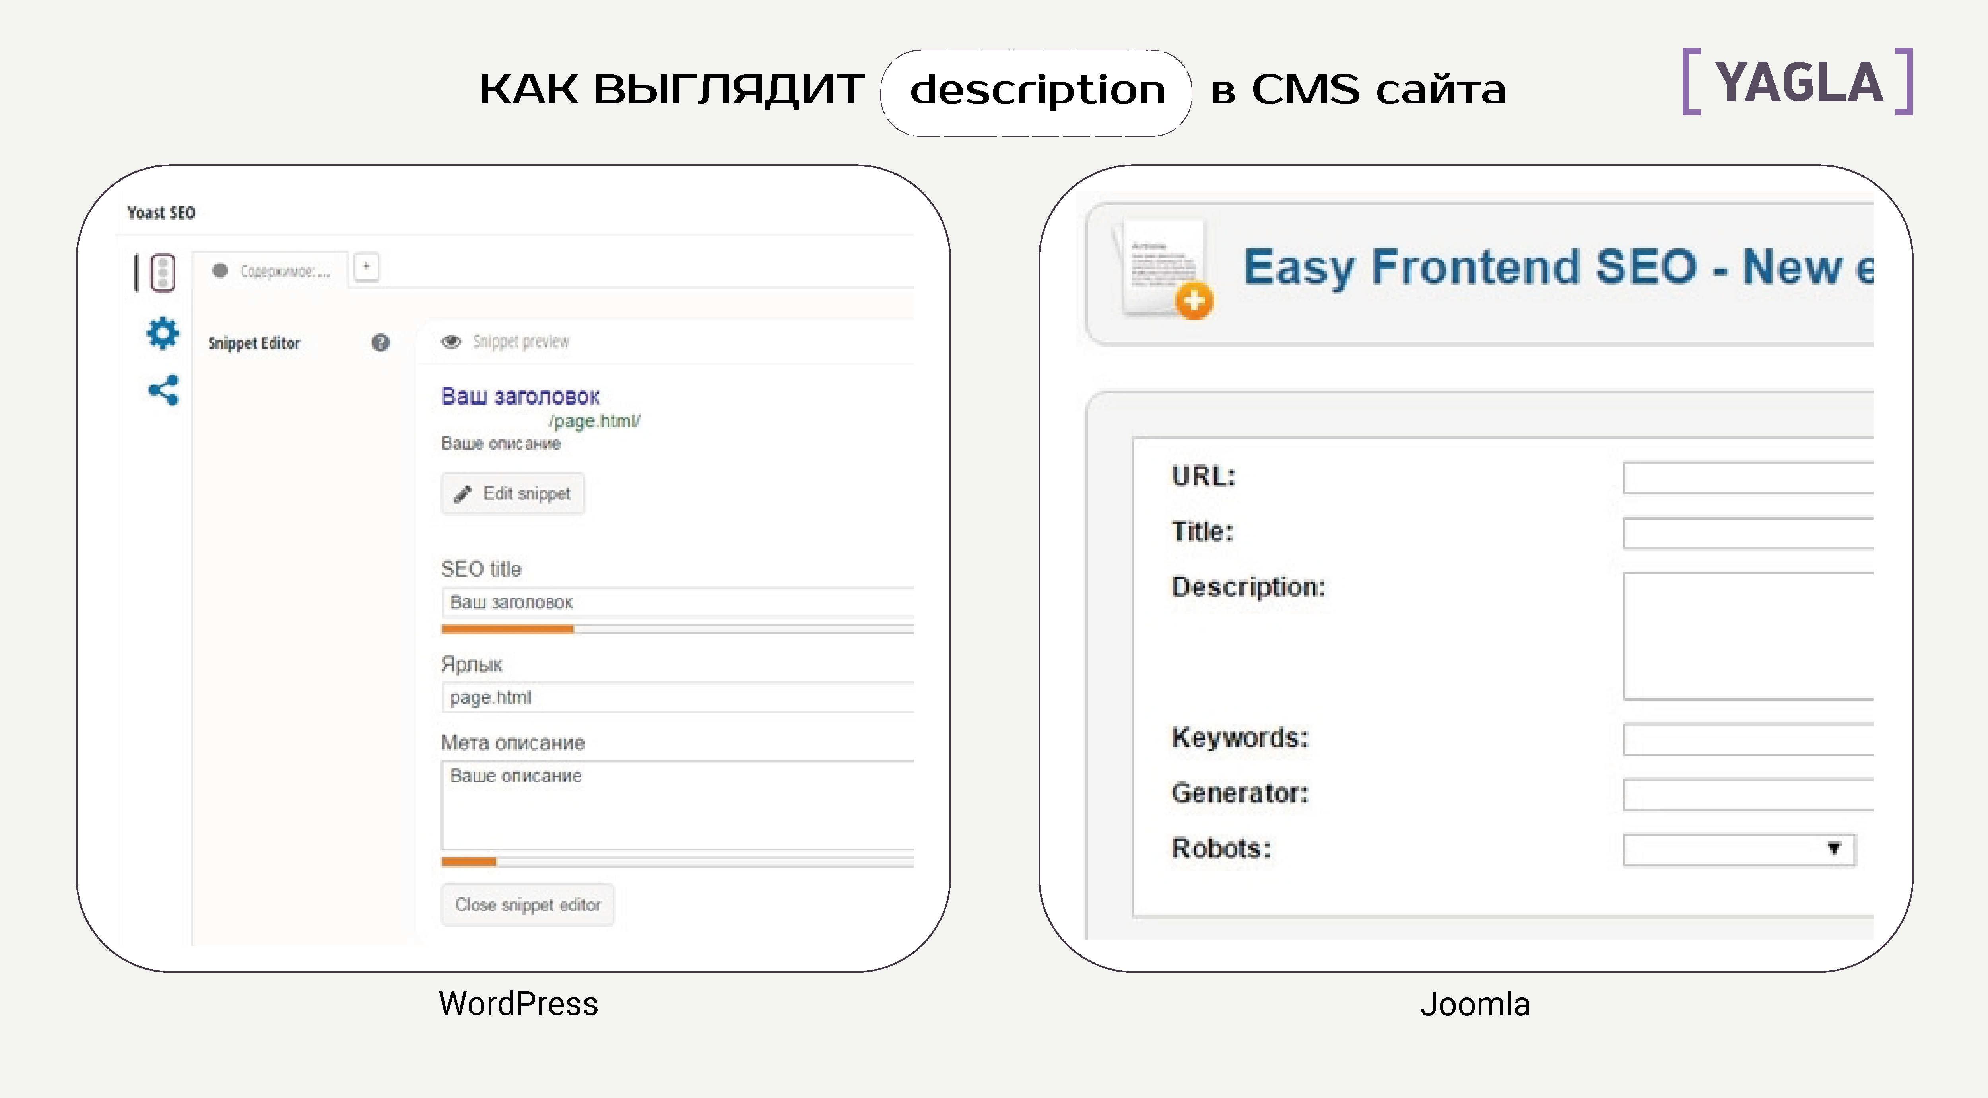Click the SEO title length progress bar
The image size is (1988, 1098).
click(x=678, y=630)
